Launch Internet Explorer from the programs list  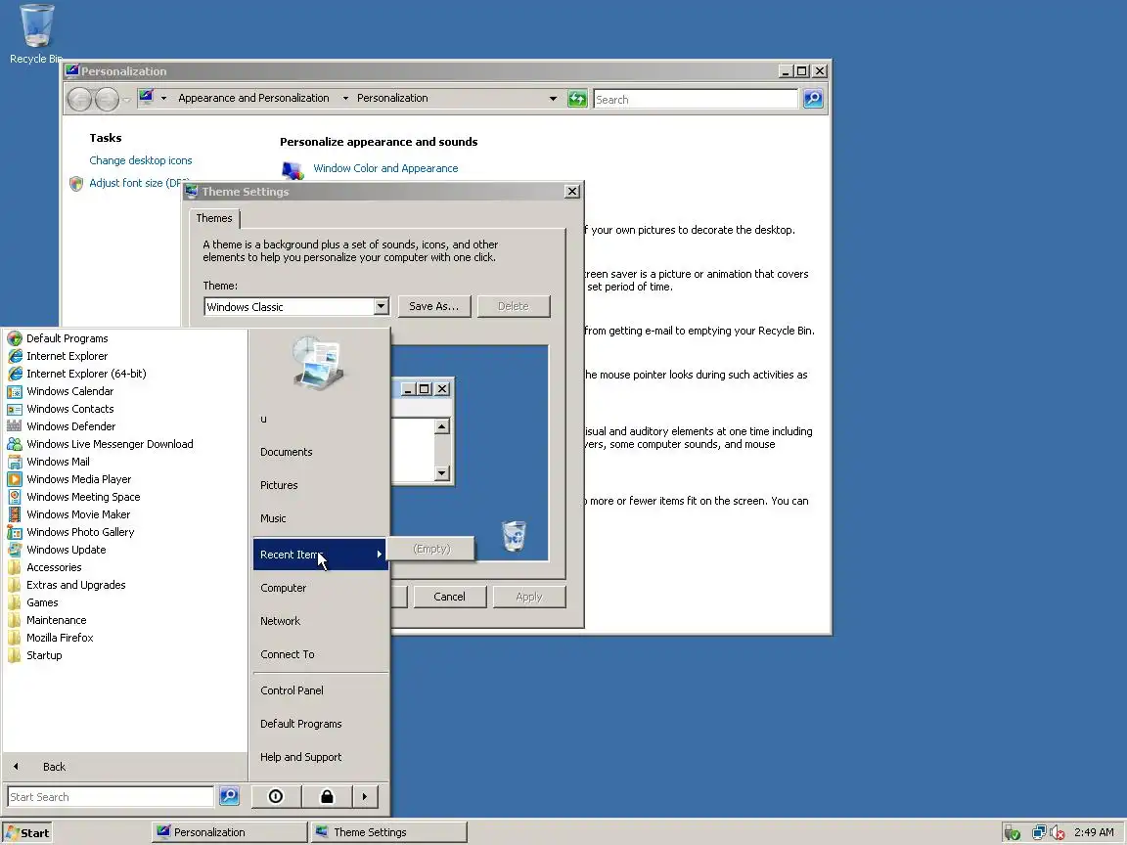coord(67,356)
